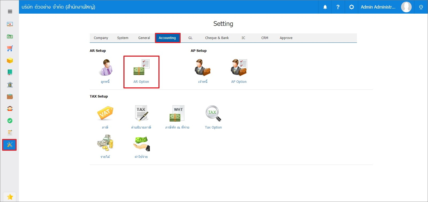Open the Approve tab
Screen dimensions: 428x202
click(286, 38)
